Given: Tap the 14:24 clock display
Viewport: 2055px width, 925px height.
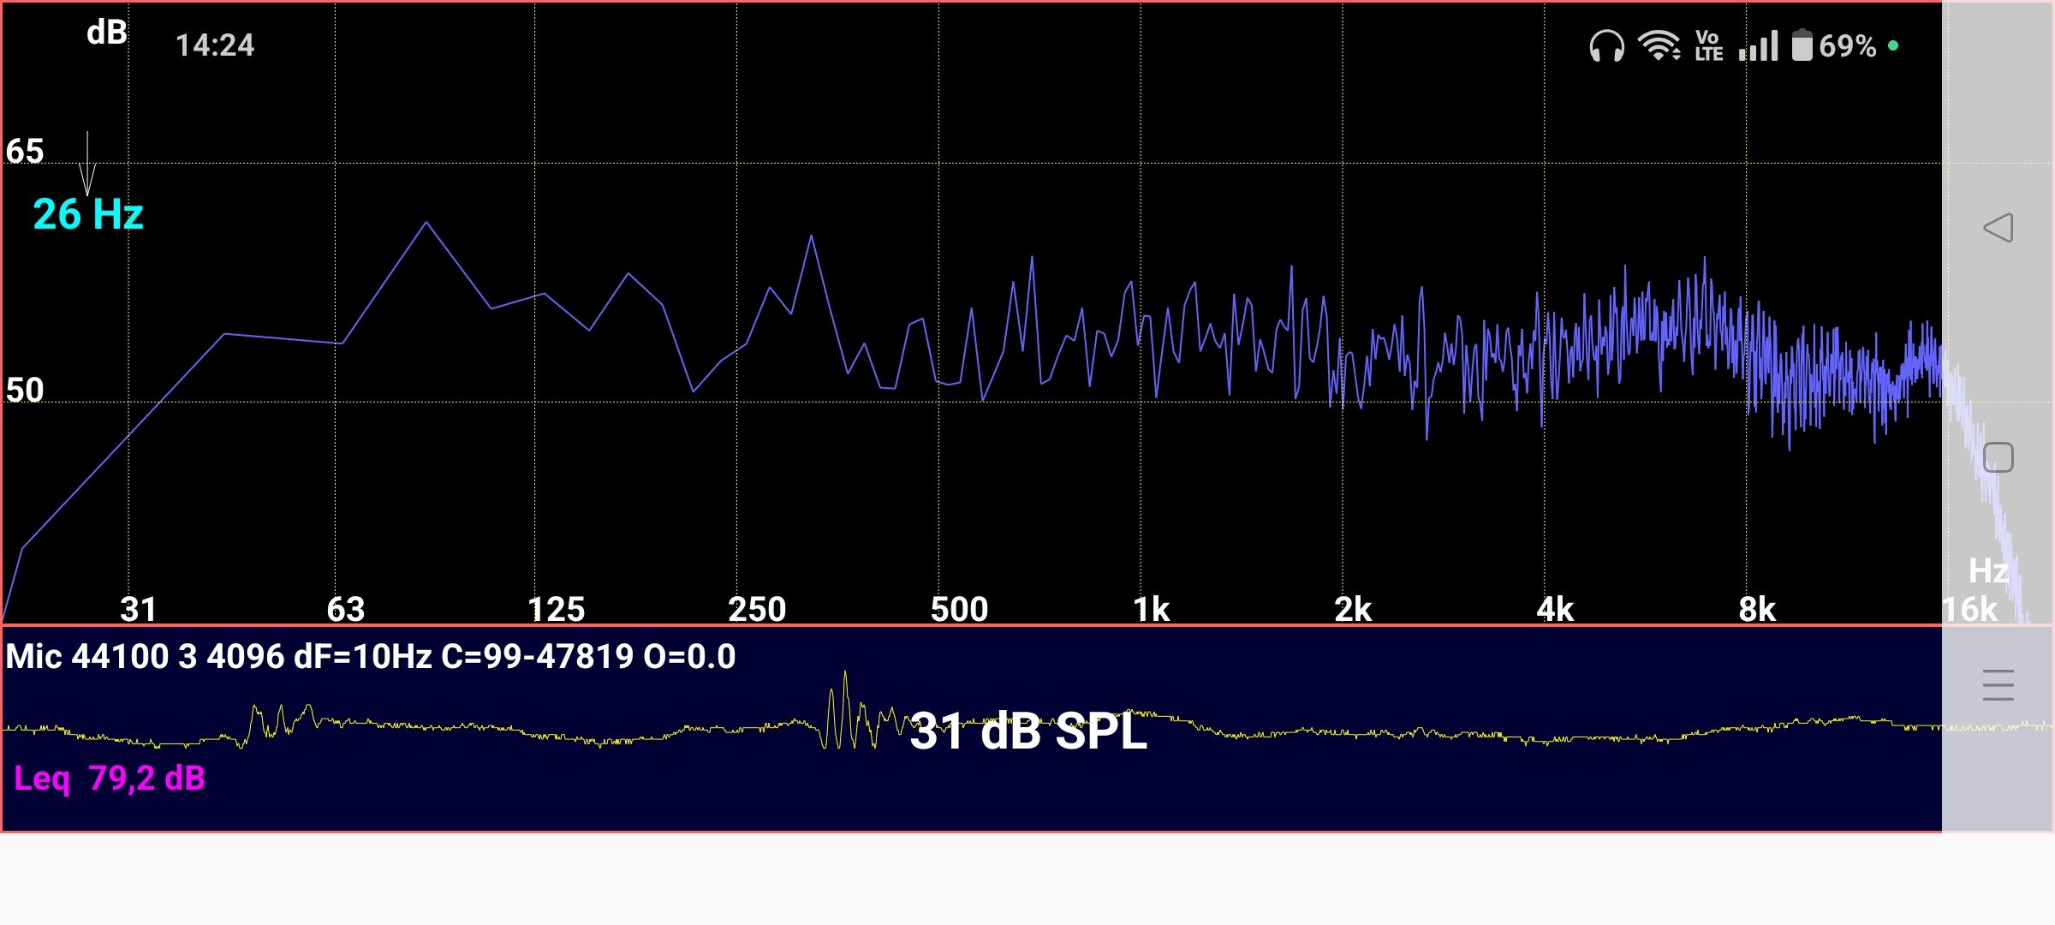Looking at the screenshot, I should click(215, 45).
